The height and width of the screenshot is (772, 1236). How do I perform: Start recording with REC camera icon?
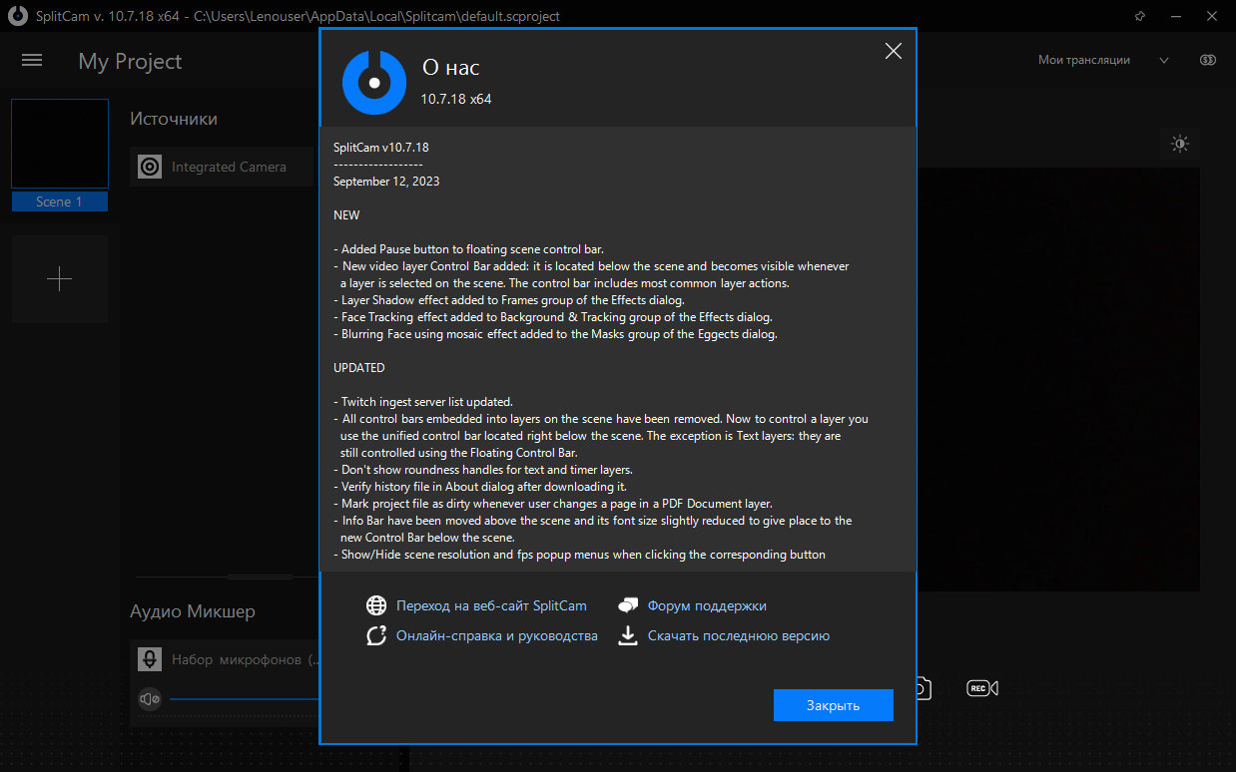tap(982, 688)
